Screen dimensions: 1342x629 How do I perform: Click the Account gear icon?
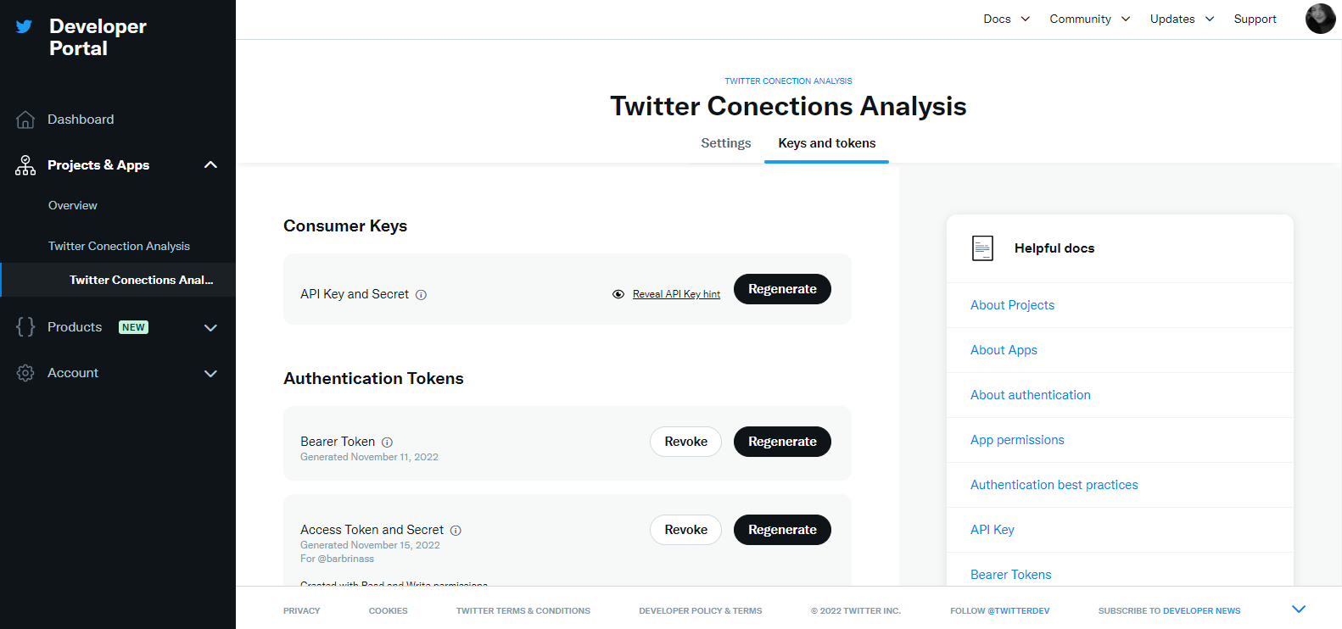pyautogui.click(x=25, y=373)
